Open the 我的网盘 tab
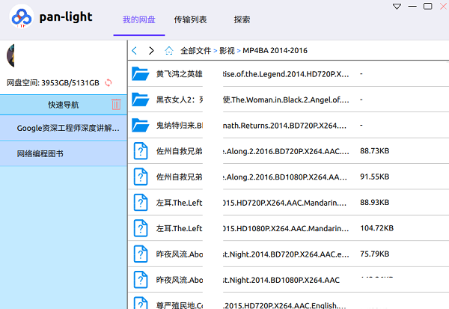Viewport: 449px width, 309px height. pos(139,19)
